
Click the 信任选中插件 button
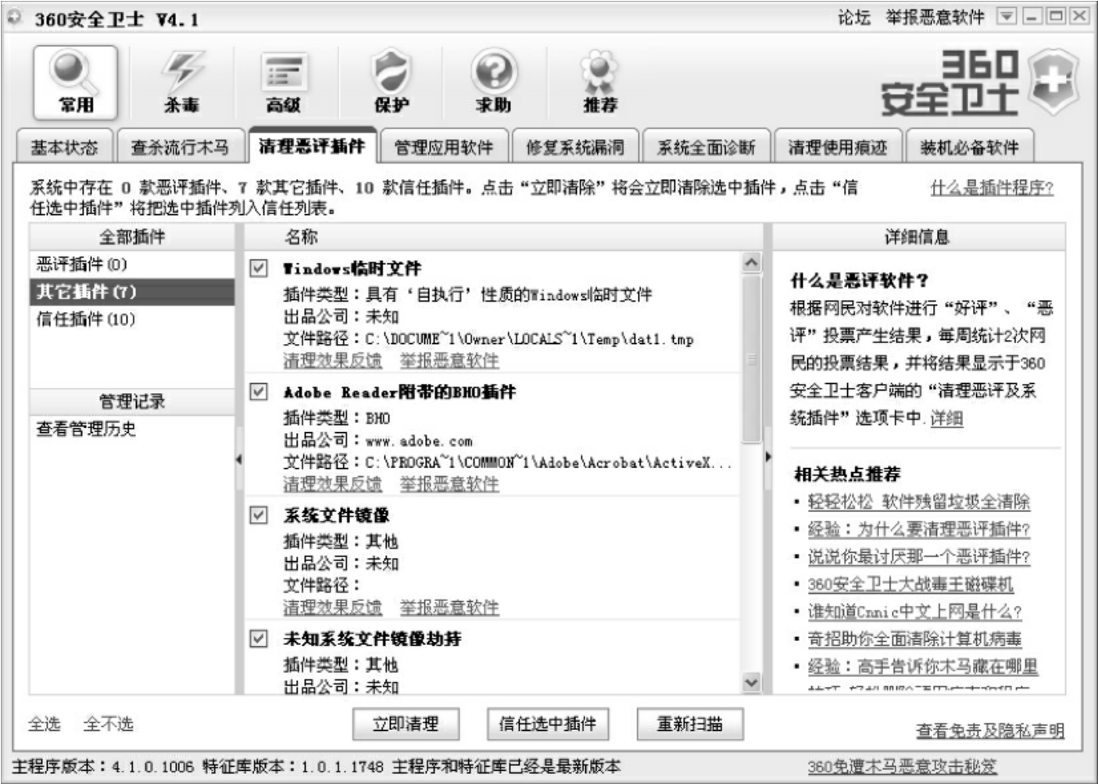pos(548,724)
